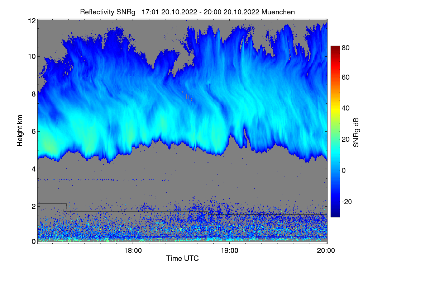
Task: Click the dark blue bottom of the colorbar
Action: point(335,215)
